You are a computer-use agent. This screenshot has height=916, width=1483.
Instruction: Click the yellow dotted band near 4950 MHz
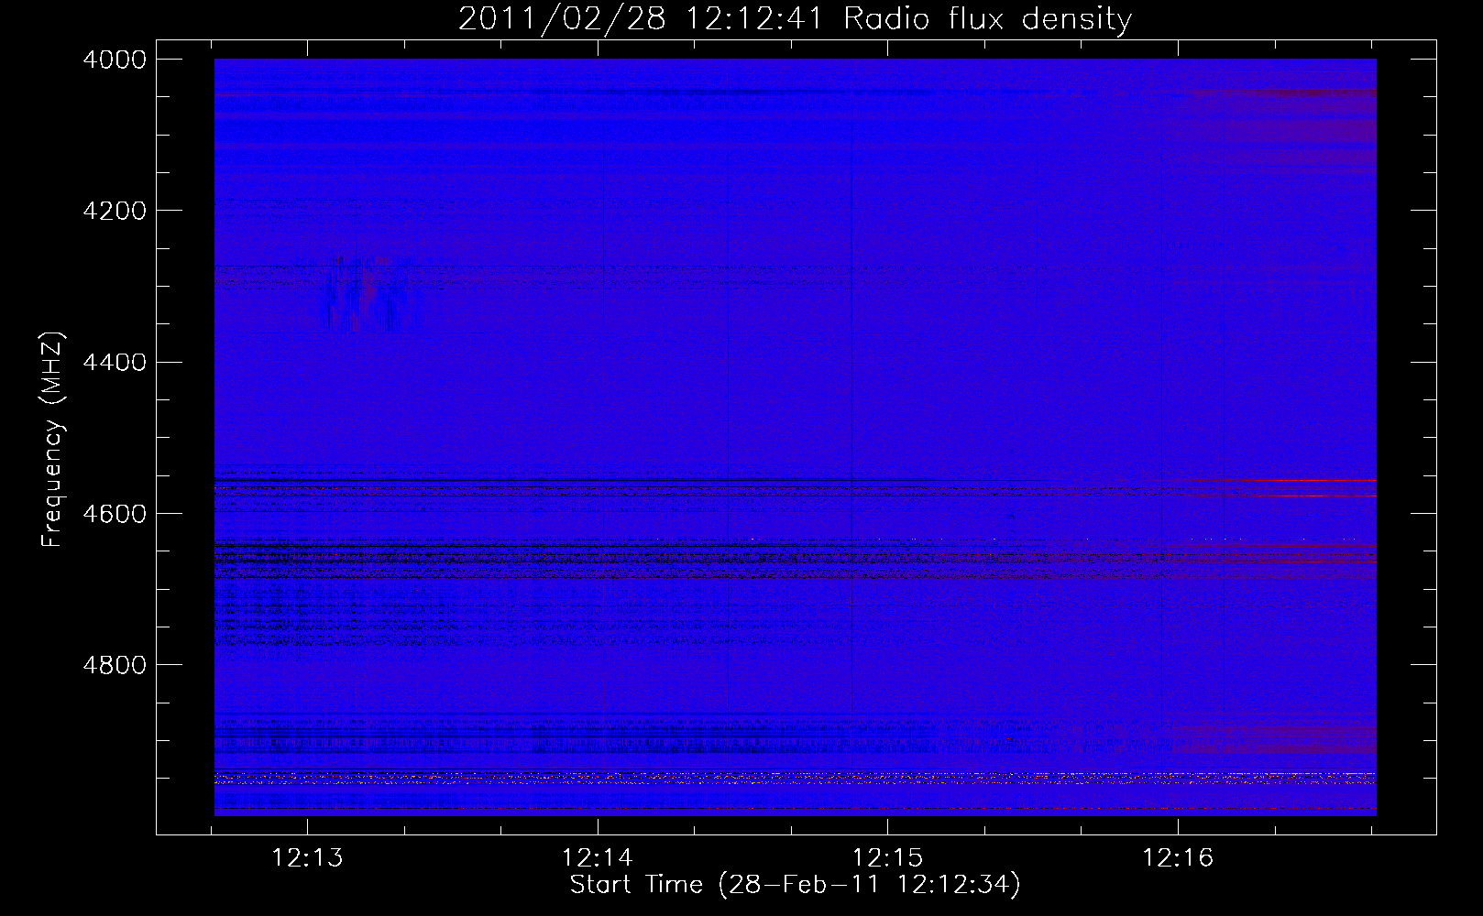795,778
